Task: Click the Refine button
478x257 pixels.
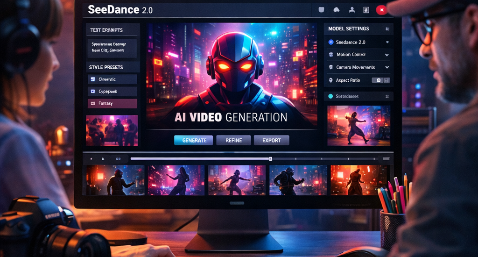Action: [x=233, y=140]
